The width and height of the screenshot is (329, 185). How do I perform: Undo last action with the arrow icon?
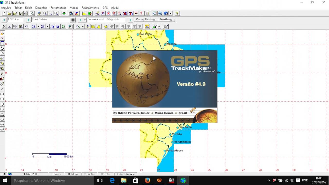26,26
